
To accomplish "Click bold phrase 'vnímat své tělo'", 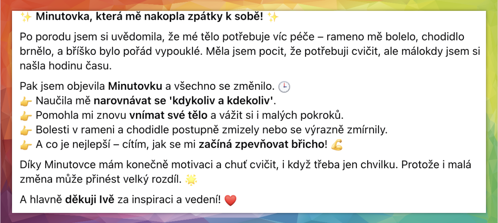I will click(x=169, y=115).
